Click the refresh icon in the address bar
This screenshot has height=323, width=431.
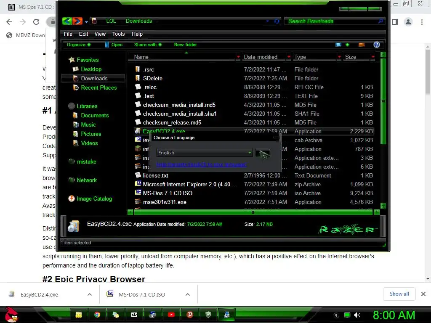(x=277, y=21)
